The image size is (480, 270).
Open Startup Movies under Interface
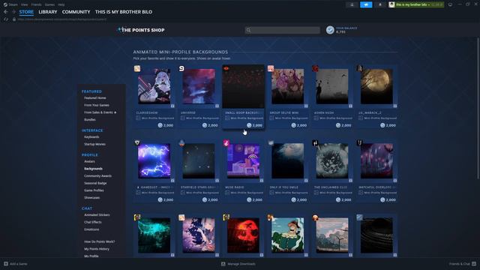95,144
